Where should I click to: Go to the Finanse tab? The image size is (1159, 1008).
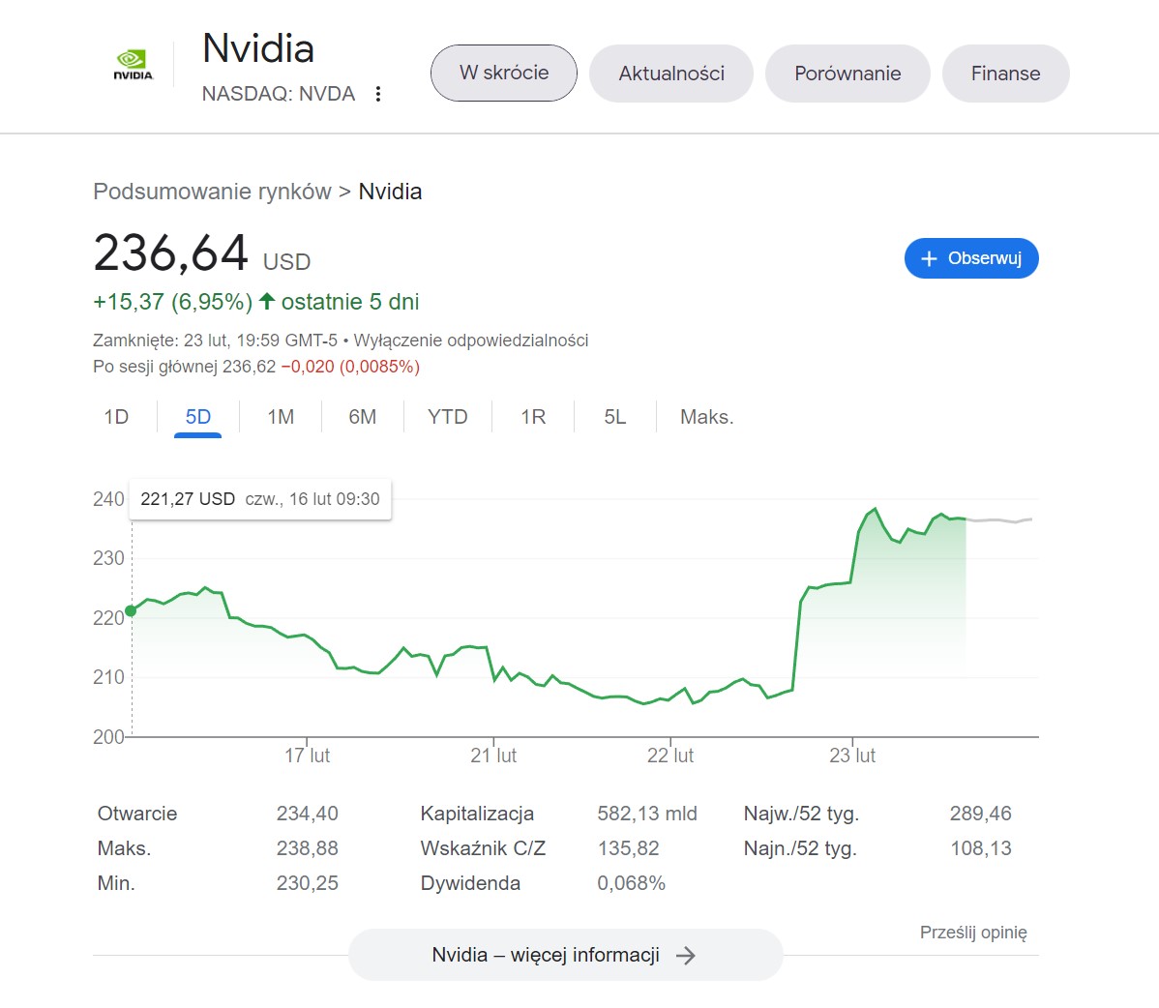[1005, 74]
